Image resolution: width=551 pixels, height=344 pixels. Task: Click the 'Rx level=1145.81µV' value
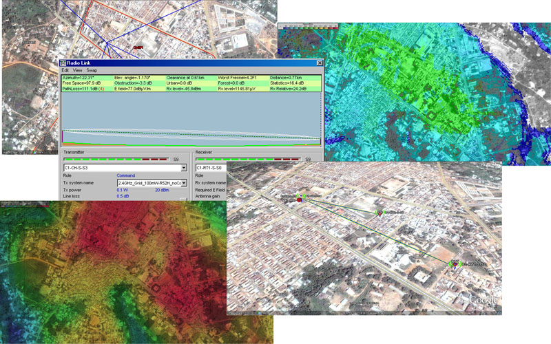click(x=236, y=89)
